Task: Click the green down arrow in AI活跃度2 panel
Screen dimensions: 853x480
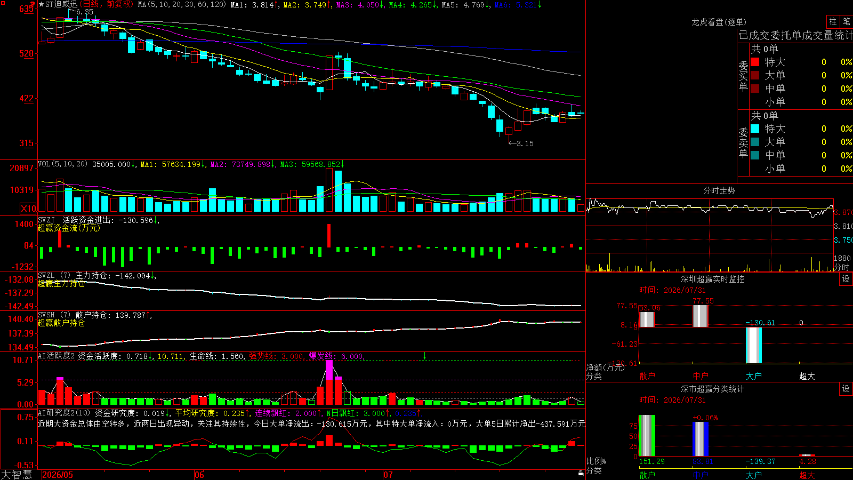Action: point(425,356)
